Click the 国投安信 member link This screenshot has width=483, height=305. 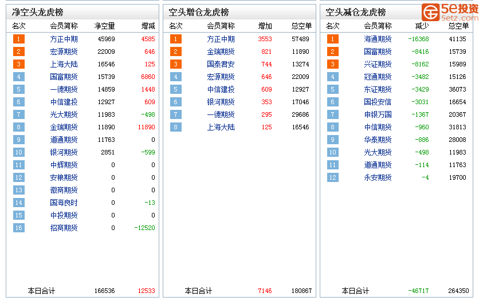coord(378,102)
